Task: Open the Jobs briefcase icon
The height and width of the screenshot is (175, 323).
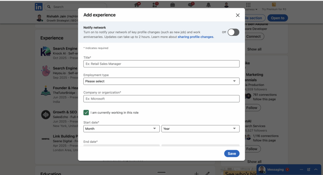Action: [x=173, y=5]
